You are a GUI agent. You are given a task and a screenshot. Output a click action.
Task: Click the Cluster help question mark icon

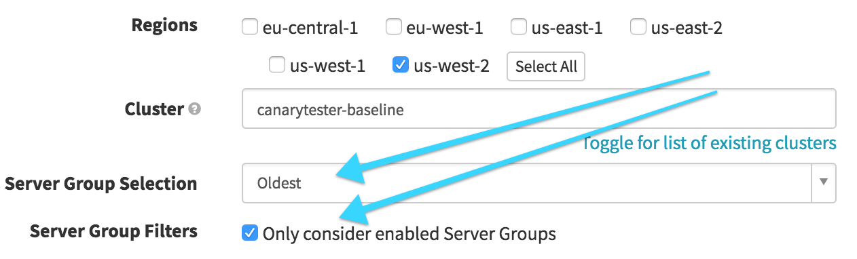click(194, 108)
